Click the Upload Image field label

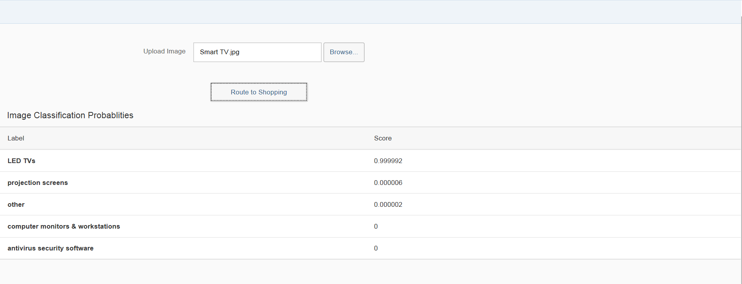coord(164,51)
